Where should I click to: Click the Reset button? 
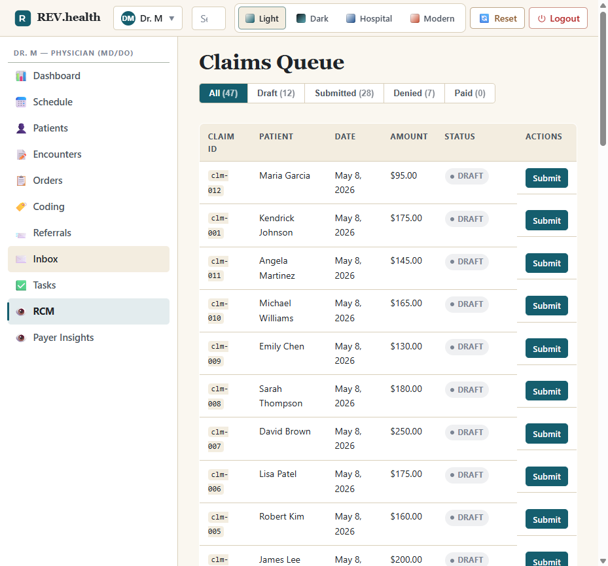point(497,18)
